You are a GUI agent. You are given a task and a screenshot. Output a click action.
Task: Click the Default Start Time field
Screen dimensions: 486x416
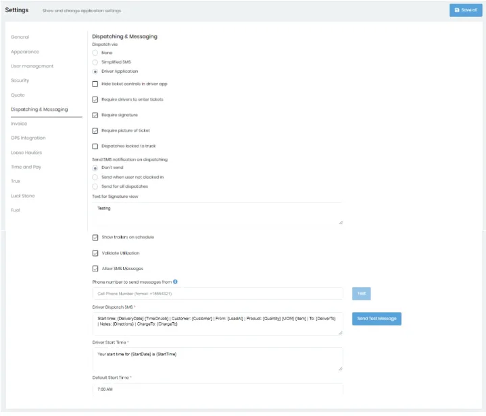217,390
